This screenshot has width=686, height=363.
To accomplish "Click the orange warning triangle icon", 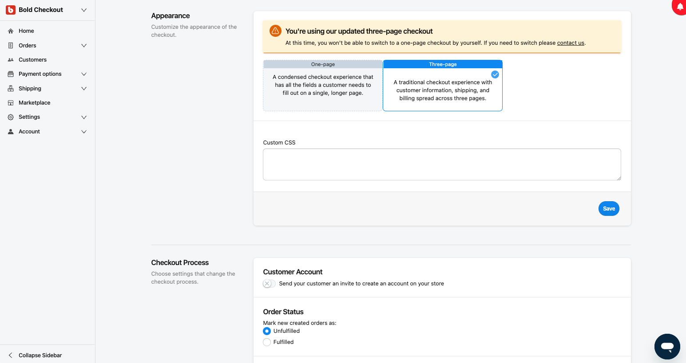I will tap(275, 31).
